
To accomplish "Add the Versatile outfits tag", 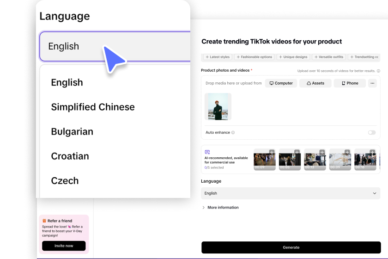I will [328, 57].
